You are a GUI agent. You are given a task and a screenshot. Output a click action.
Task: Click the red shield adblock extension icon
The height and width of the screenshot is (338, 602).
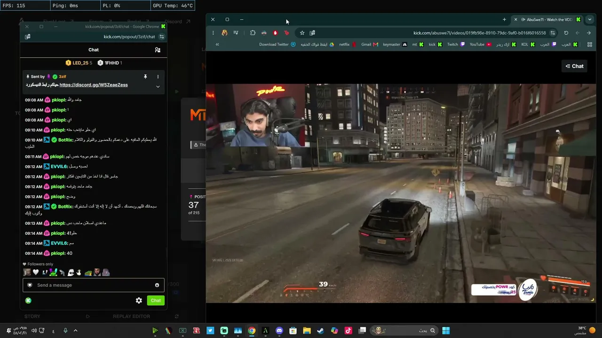tap(275, 33)
